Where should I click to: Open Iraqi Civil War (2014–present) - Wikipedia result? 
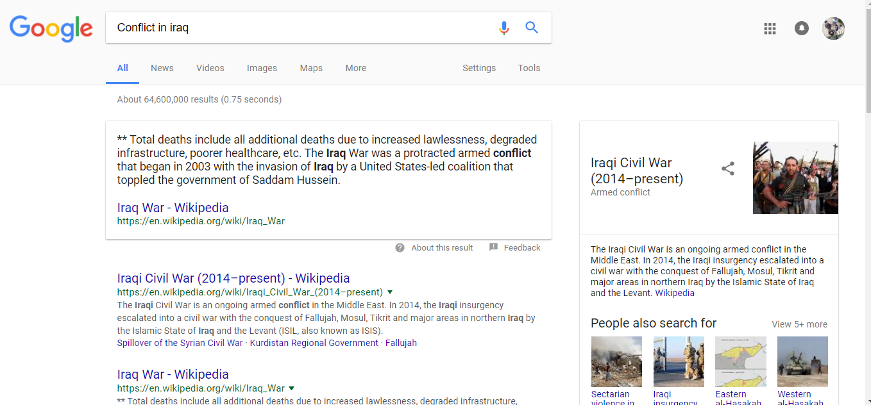click(233, 278)
